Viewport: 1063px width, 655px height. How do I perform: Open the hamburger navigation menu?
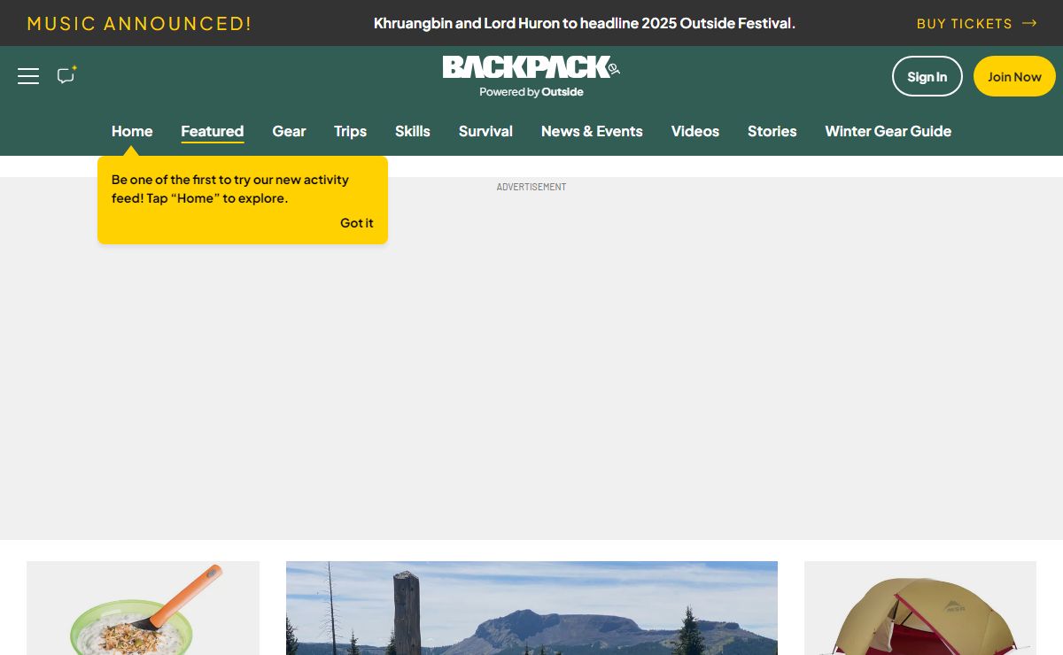(x=28, y=76)
